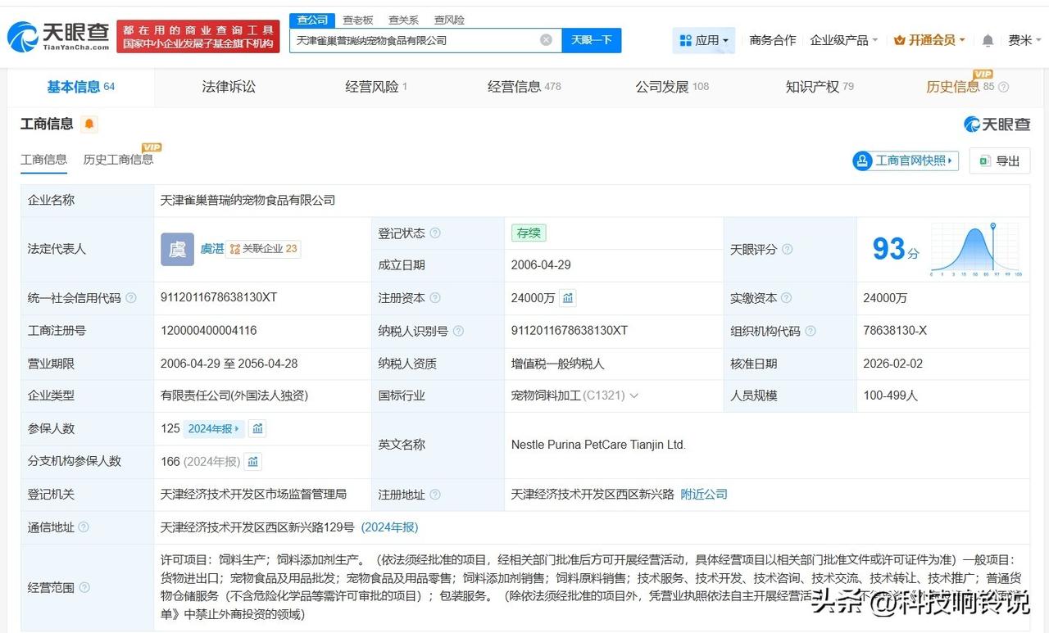
Task: Click the help icon beside 经营范围
Action: point(84,588)
